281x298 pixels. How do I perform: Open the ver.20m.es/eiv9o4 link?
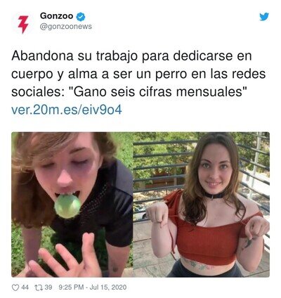[67, 110]
